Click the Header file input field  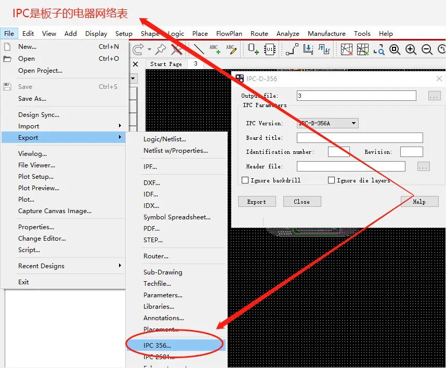coord(351,166)
